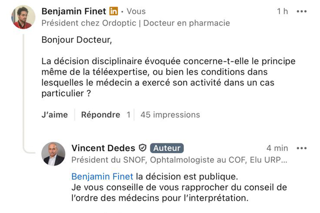Open the options menu on Benjamin Finet's comment
Screen dimensions: 320x213
pos(302,11)
